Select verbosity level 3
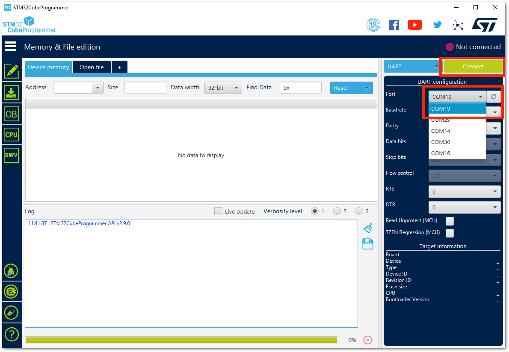Viewport: 509px width, 352px height. (359, 211)
